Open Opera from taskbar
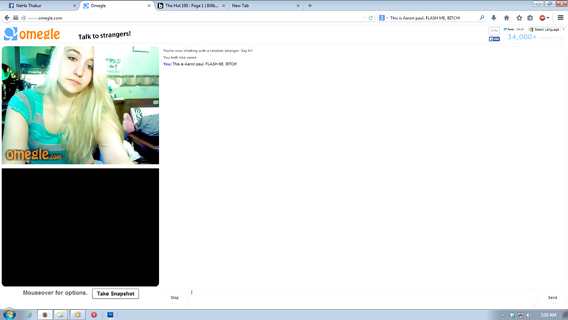 pyautogui.click(x=94, y=315)
